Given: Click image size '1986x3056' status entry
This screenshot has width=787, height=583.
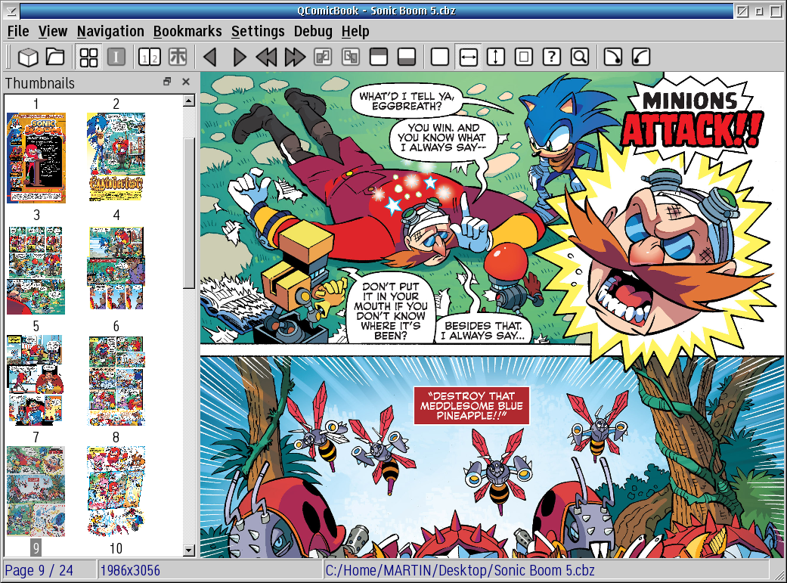Looking at the screenshot, I should tap(130, 570).
